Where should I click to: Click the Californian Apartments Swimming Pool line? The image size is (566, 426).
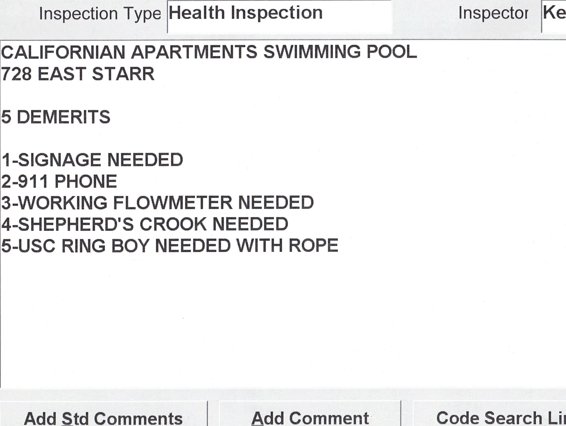pos(209,52)
